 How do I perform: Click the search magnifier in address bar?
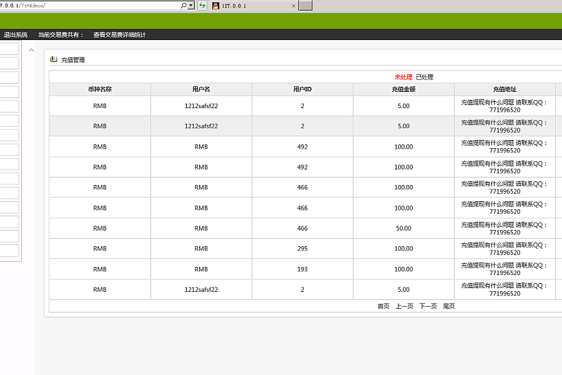click(184, 6)
